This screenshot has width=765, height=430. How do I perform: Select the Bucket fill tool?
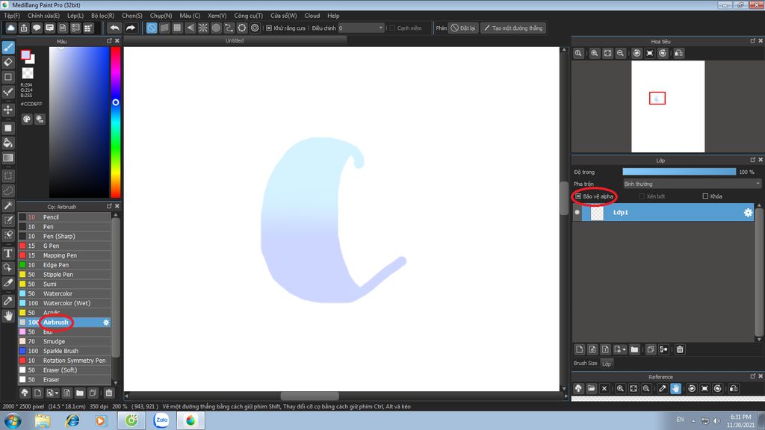[8, 143]
